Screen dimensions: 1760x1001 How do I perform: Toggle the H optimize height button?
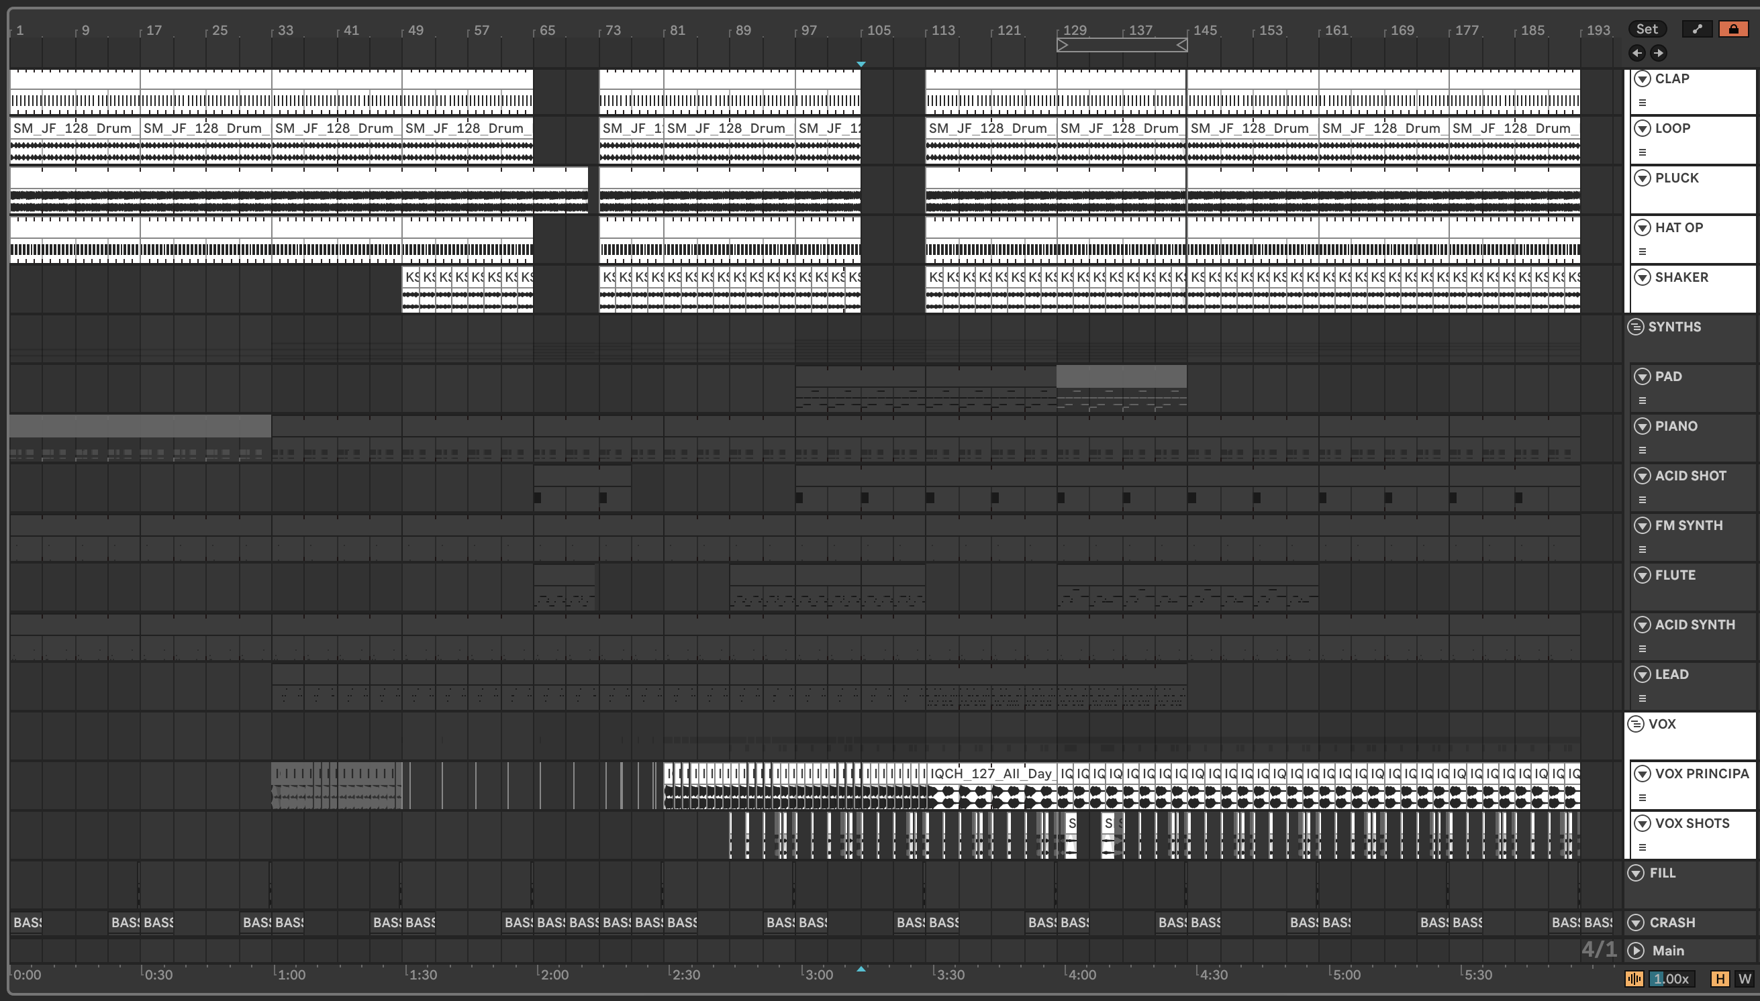point(1720,979)
